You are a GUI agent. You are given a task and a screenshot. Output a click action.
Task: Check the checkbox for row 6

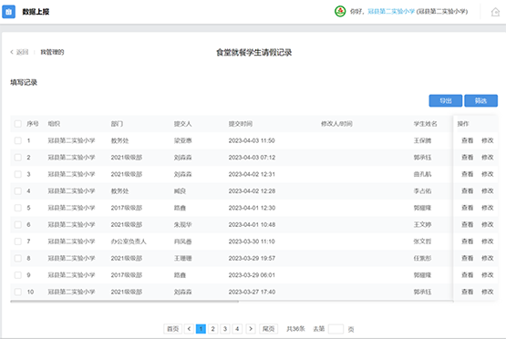(x=18, y=224)
